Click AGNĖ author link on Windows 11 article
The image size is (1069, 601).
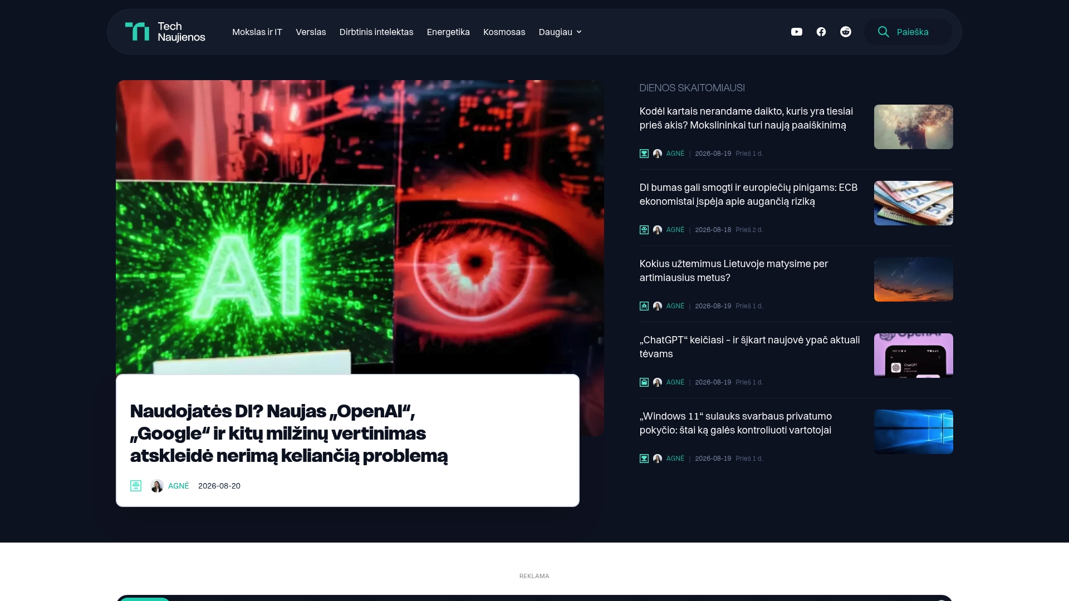tap(675, 459)
